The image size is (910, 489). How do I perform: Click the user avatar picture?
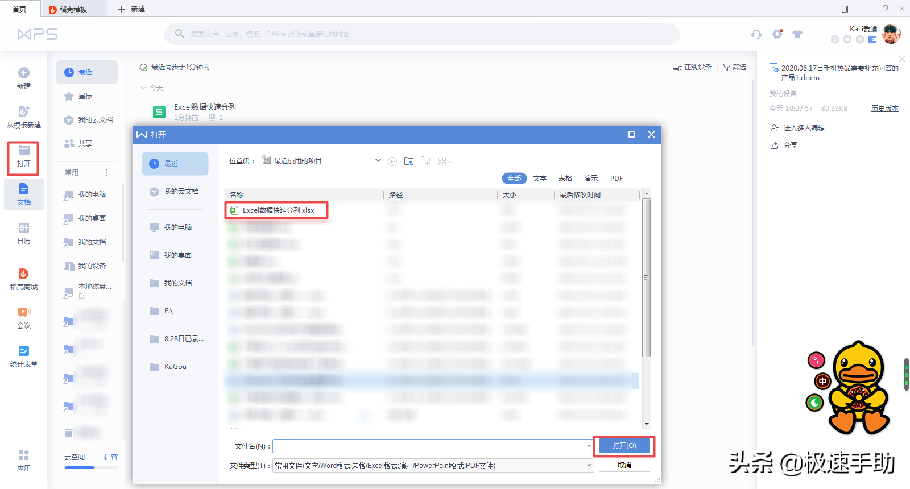pyautogui.click(x=891, y=34)
